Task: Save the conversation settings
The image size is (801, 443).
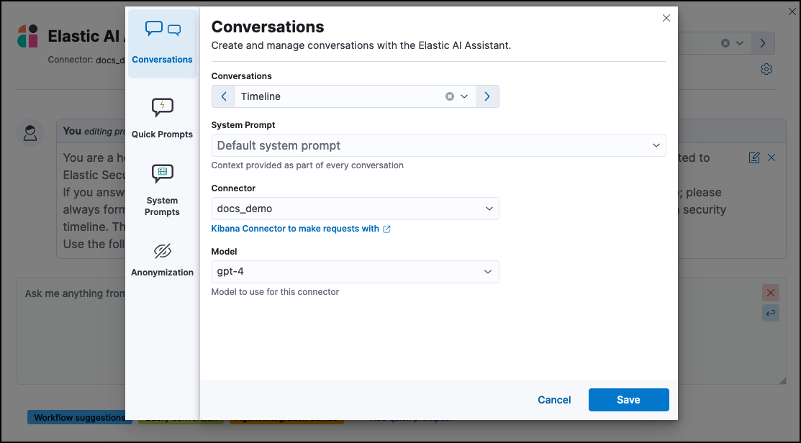Action: click(628, 400)
